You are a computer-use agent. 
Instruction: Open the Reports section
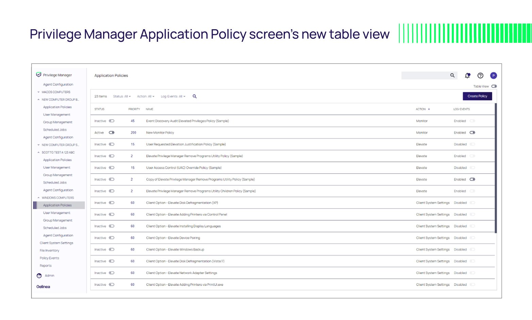(x=45, y=265)
